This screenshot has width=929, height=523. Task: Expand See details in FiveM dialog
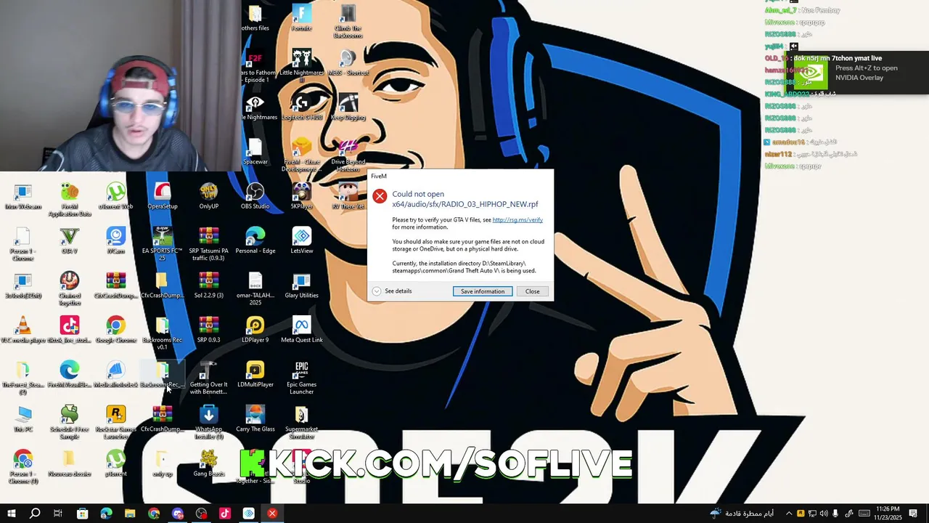tap(392, 291)
